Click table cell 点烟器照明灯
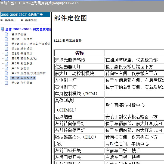Viewport: 164px width, 164px height. [79, 67]
